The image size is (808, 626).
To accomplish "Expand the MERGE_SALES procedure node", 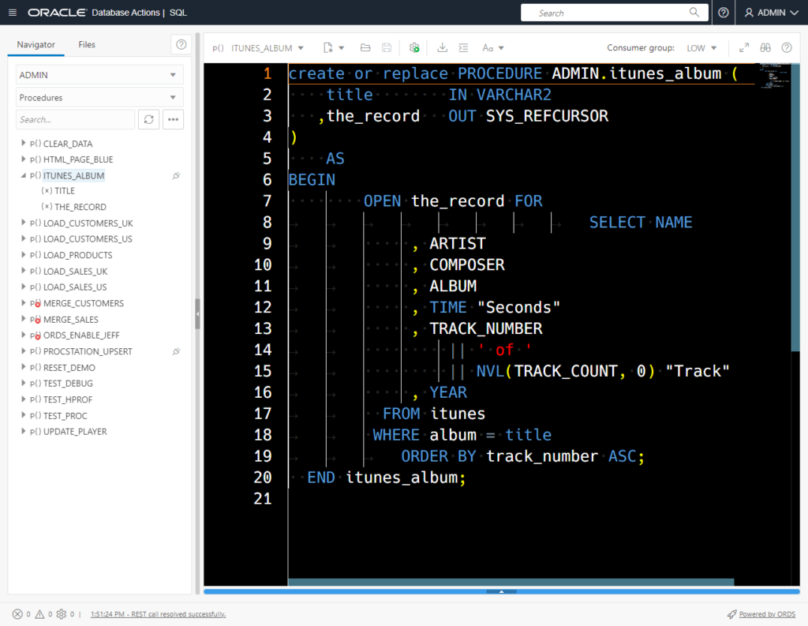I will click(x=23, y=319).
